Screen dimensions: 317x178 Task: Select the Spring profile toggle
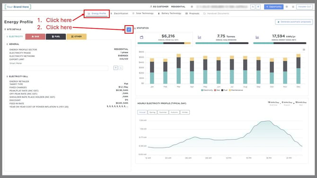point(152,112)
